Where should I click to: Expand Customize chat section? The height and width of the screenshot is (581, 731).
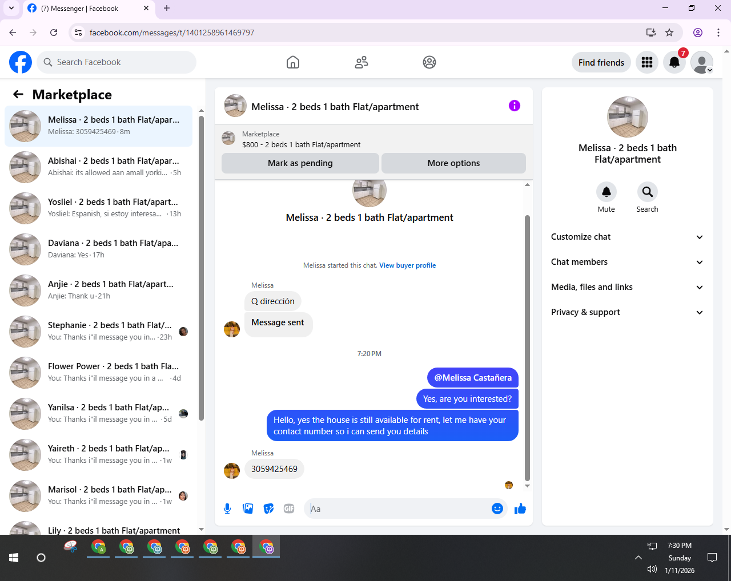coord(628,237)
